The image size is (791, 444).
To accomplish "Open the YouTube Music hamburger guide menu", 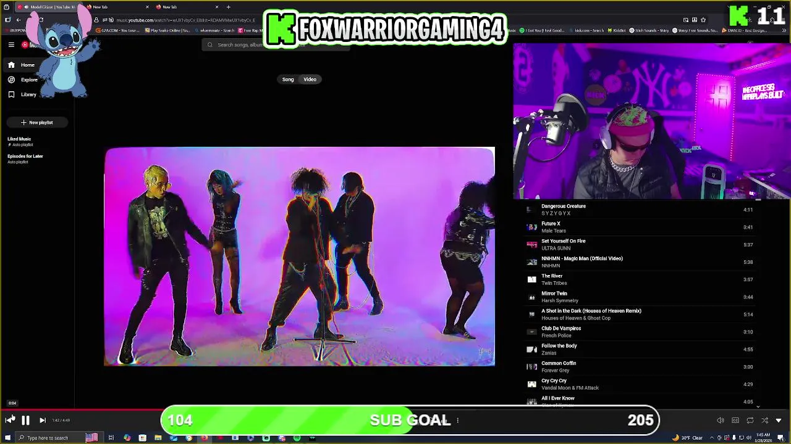I will pos(11,44).
